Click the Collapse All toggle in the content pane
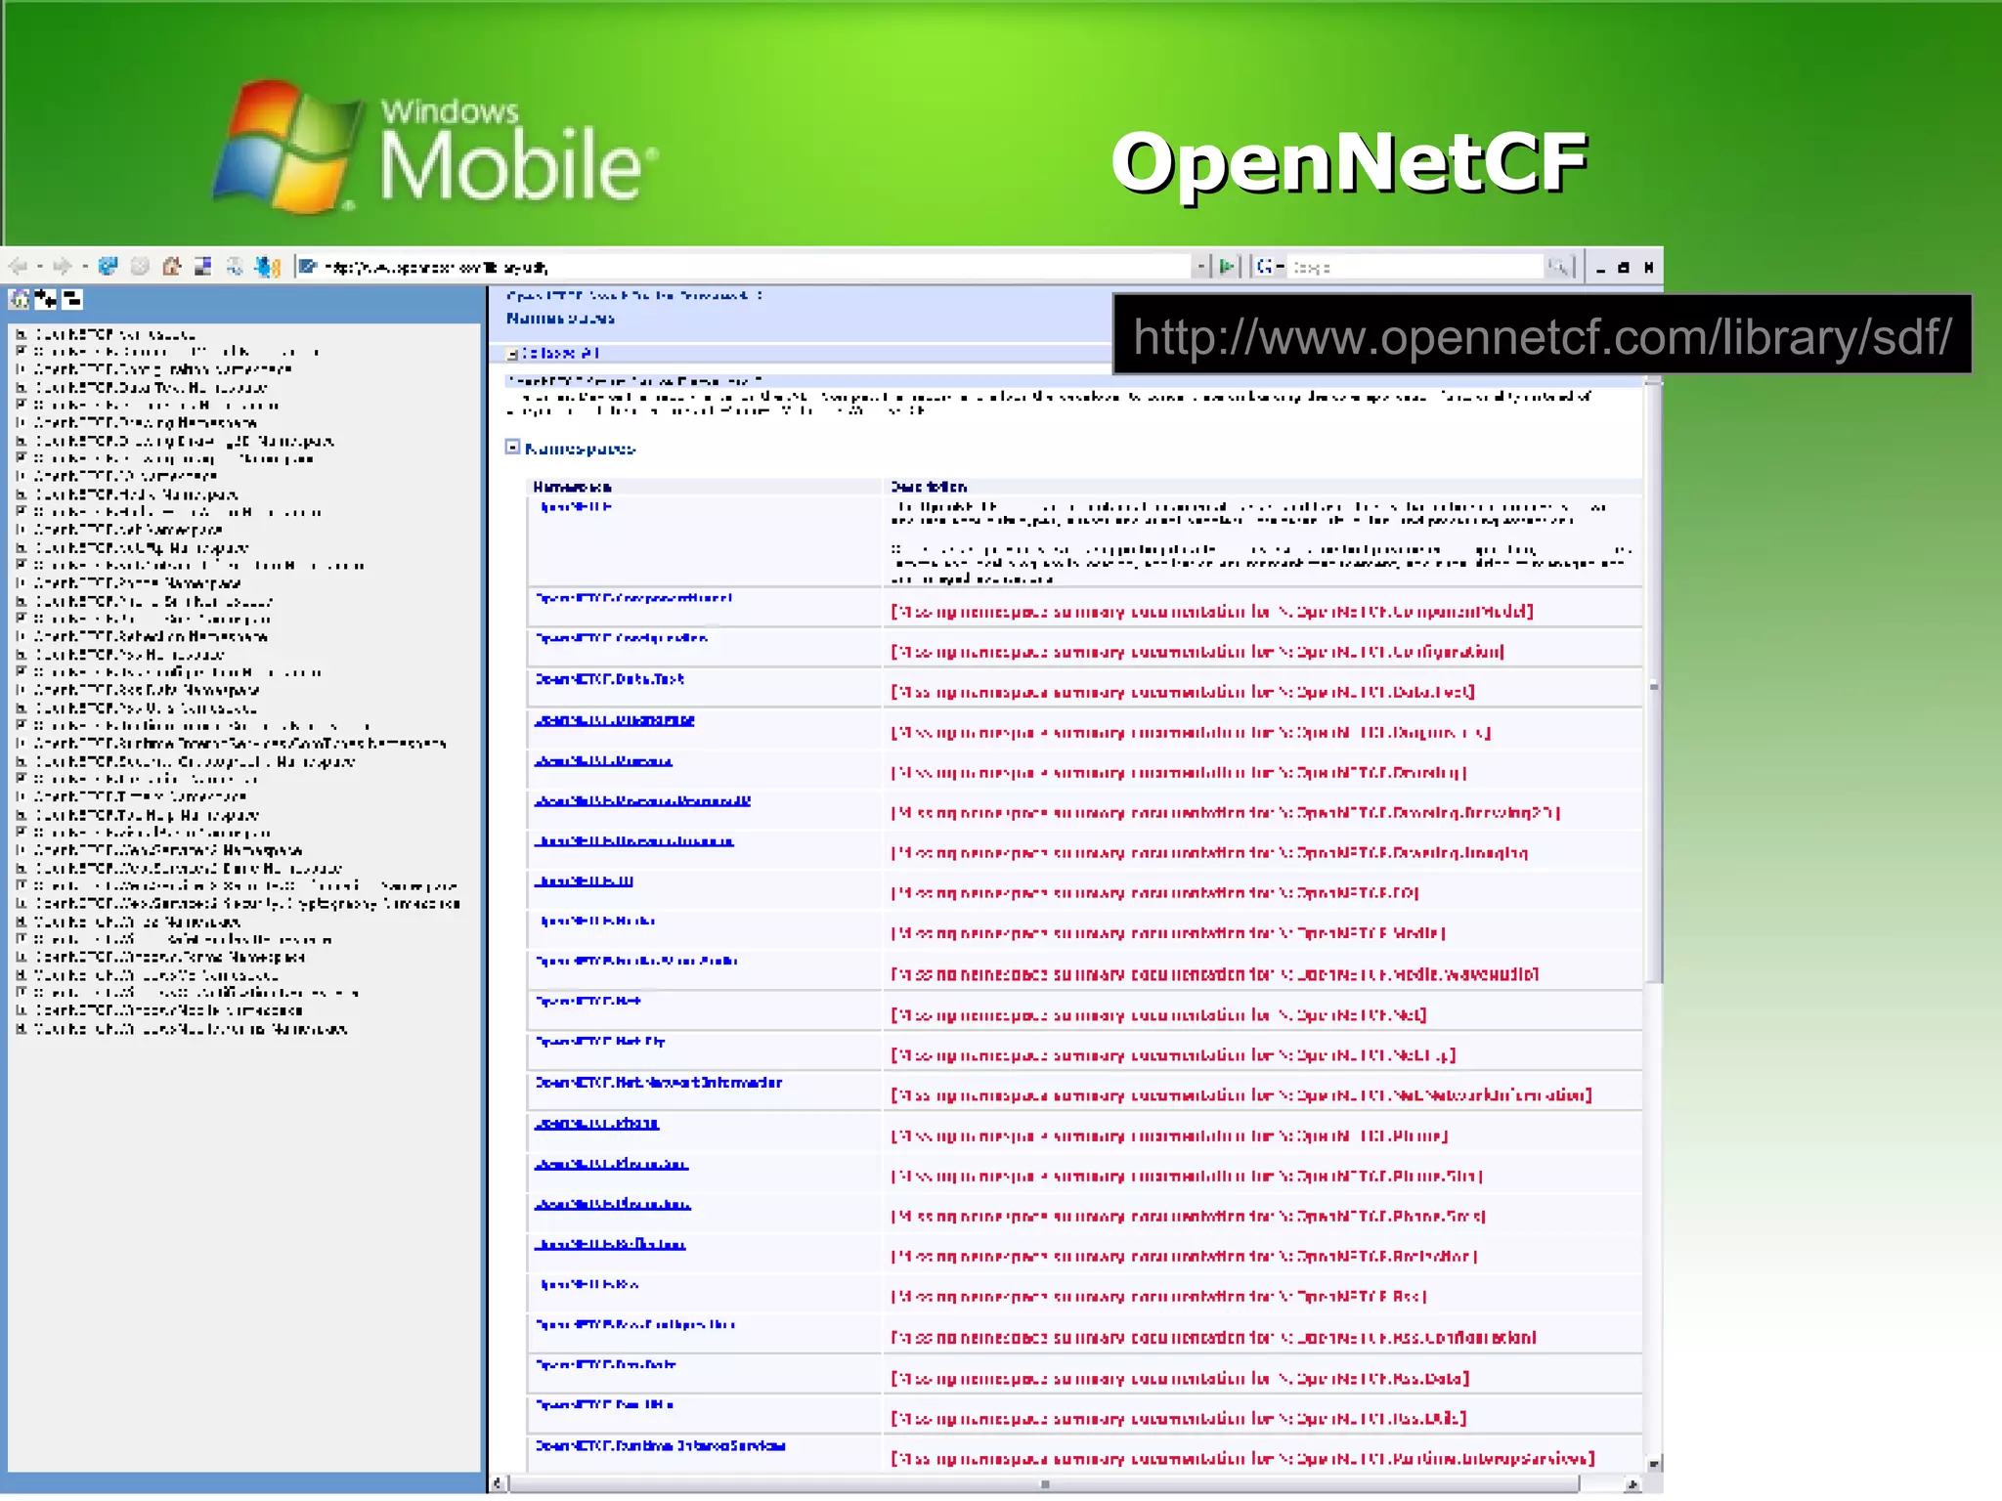This screenshot has height=1501, width=2002. coord(552,353)
